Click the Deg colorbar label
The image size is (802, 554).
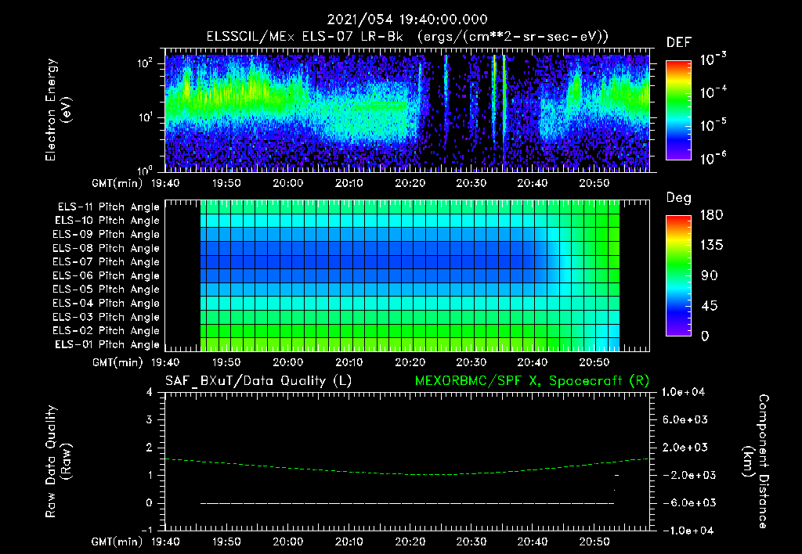pos(679,198)
